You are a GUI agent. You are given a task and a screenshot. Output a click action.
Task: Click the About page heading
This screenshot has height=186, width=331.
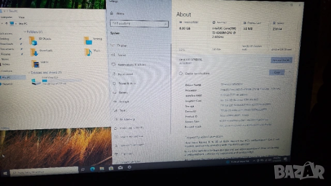point(184,14)
